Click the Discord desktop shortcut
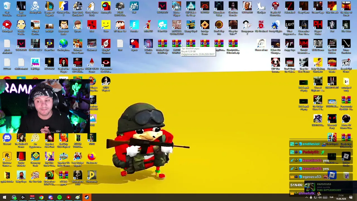Screen dimensions: 357x201 (7, 140)
